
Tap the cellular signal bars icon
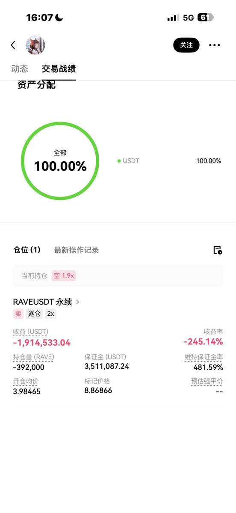pyautogui.click(x=173, y=18)
